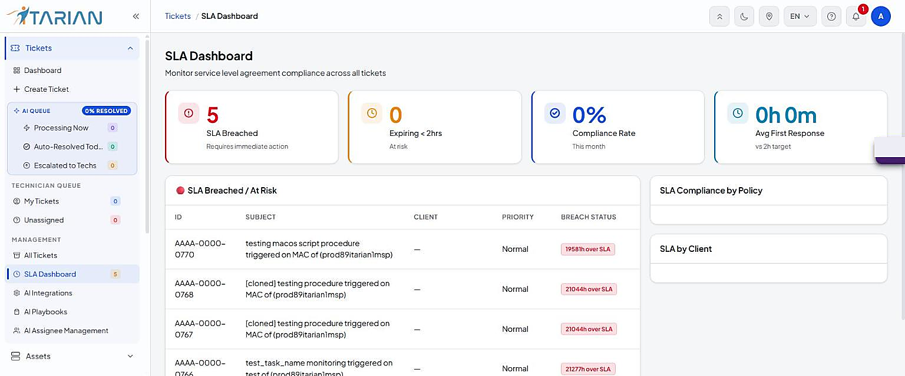The image size is (905, 376).
Task: Click the gear icon for AI Integrations
Action: point(16,293)
